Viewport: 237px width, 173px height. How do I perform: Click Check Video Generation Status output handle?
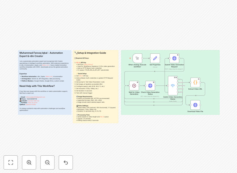click(155, 86)
